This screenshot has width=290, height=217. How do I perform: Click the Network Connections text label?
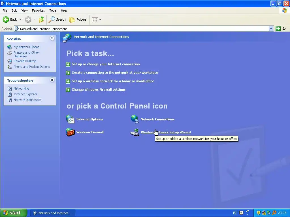[x=157, y=119]
